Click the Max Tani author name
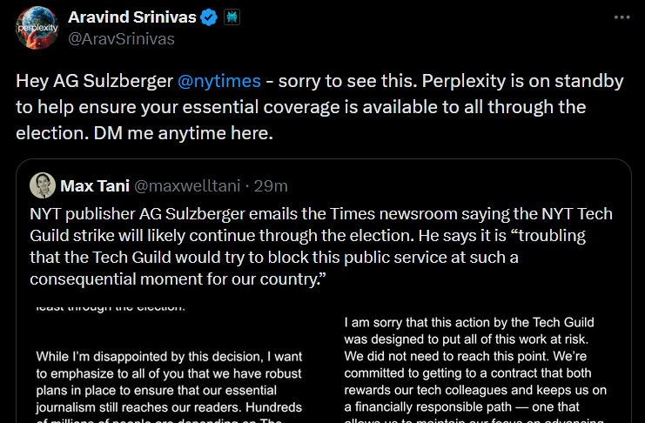 [x=94, y=185]
